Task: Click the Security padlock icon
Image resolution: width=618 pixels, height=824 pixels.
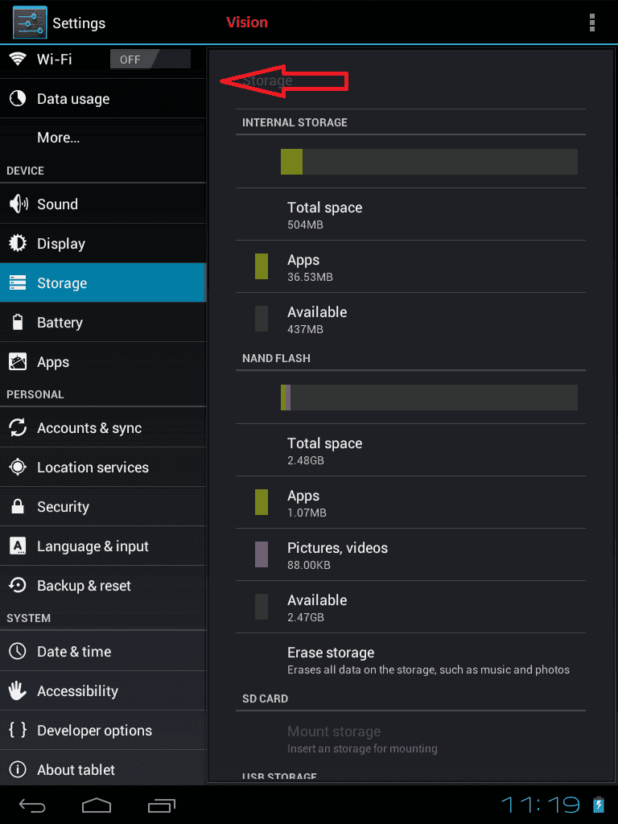Action: [18, 507]
